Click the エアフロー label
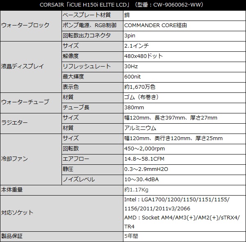Image resolution: width=246 pixels, height=242 pixels. 76,159
